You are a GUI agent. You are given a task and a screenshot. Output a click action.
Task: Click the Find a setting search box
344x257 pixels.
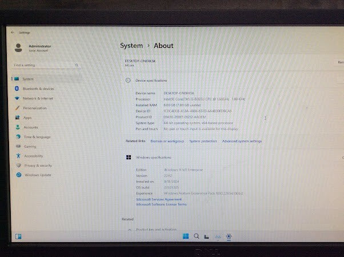[46, 65]
